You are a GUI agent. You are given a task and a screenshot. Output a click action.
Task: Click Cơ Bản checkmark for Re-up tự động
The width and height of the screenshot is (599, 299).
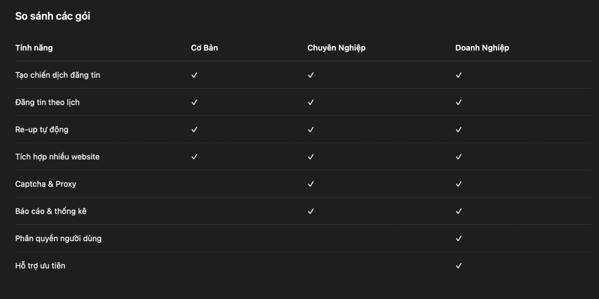pyautogui.click(x=194, y=130)
